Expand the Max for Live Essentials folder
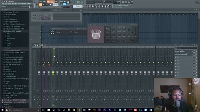200x112 pixels. click(12, 26)
